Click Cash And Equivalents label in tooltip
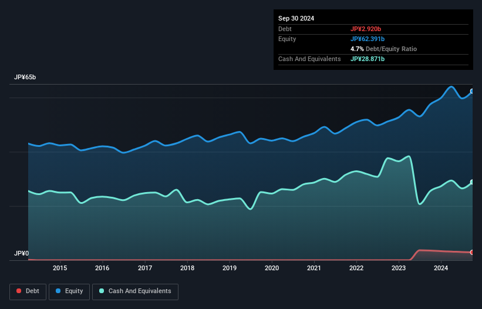Image resolution: width=482 pixels, height=309 pixels. click(x=309, y=59)
